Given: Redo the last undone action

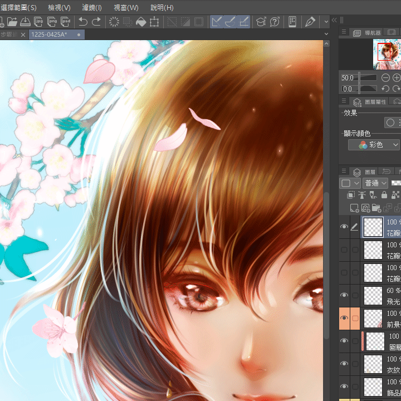Looking at the screenshot, I should coord(96,22).
